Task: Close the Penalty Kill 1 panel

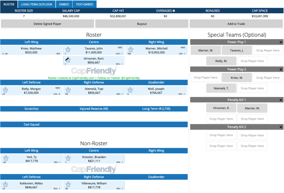Action: coord(281,100)
